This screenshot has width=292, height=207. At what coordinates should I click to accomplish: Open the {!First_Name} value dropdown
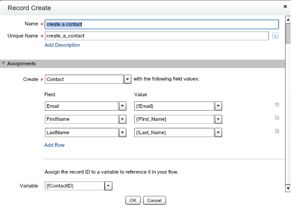coord(218,119)
